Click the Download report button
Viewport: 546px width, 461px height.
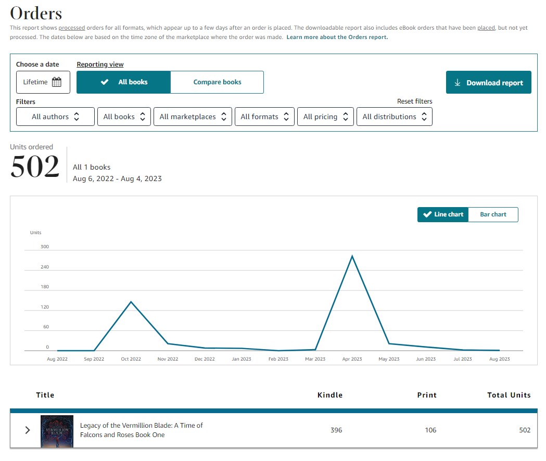tap(489, 83)
